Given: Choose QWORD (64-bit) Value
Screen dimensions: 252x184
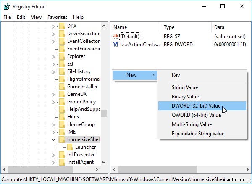Looking at the screenshot, I should pos(202,115).
